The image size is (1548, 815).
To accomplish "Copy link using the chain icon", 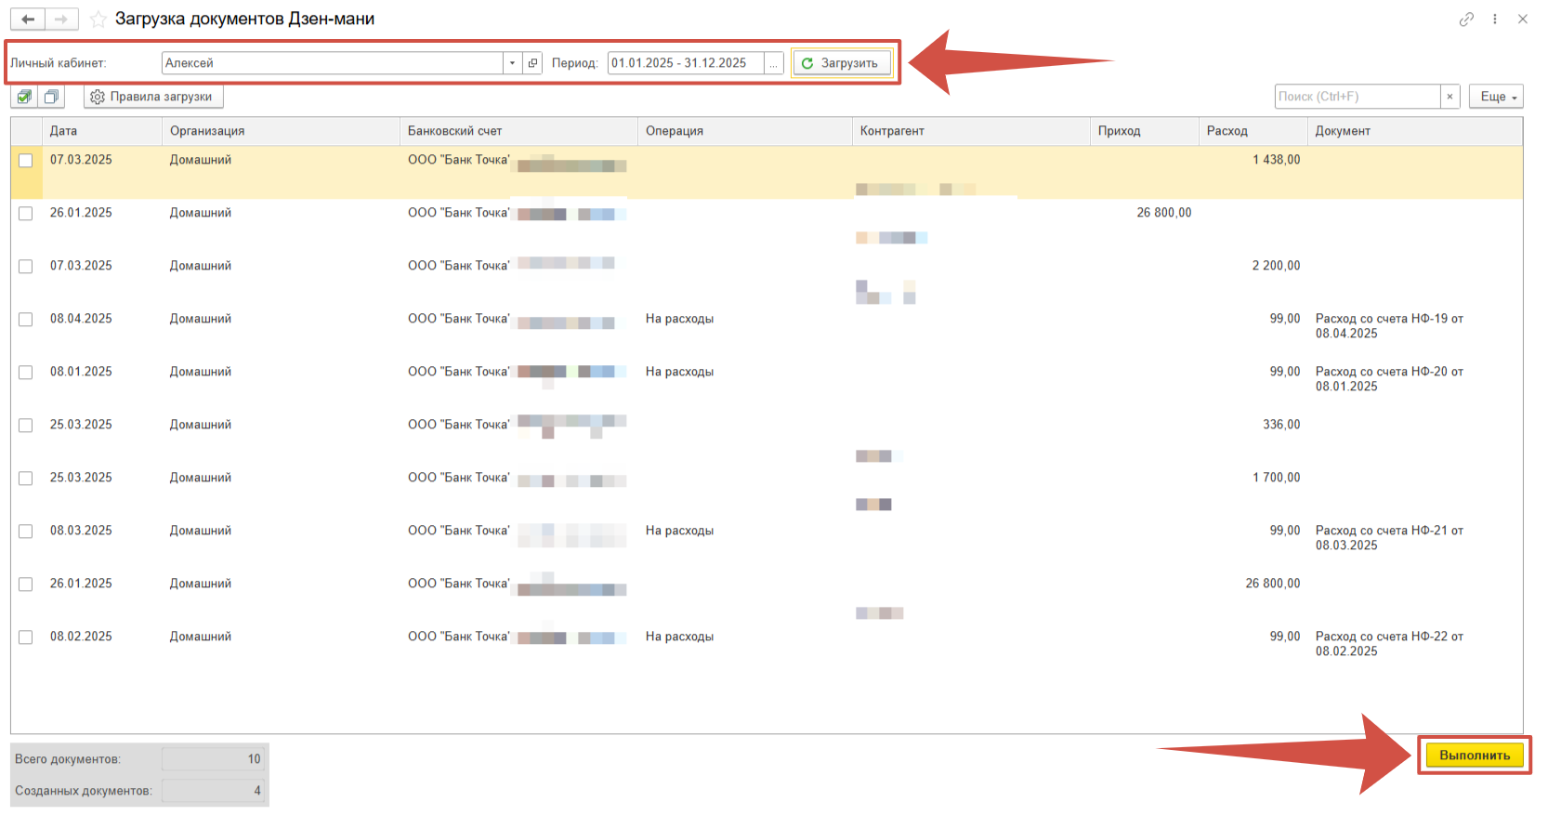I will tap(1466, 19).
